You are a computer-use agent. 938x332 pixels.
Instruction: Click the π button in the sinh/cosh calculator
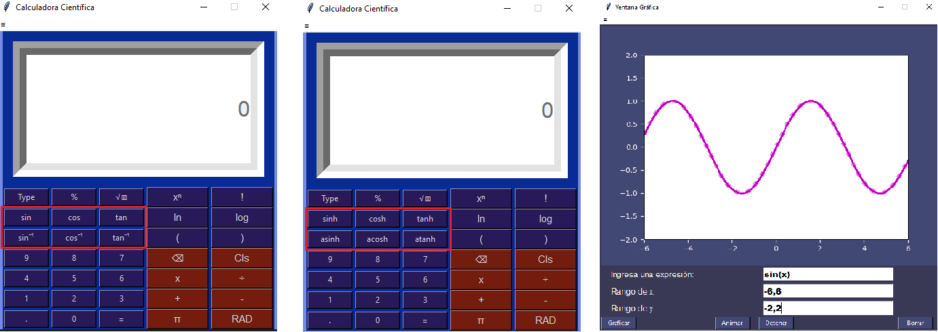coord(481,320)
